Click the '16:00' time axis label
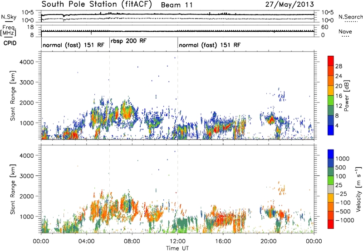 (x=223, y=241)
